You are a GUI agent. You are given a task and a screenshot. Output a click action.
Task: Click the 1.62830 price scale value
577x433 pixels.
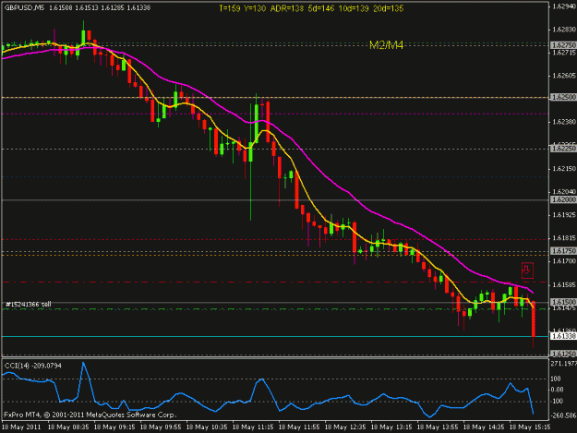tap(564, 30)
